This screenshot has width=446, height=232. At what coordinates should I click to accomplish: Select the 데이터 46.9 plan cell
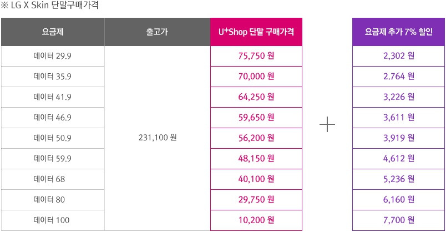tap(53, 118)
